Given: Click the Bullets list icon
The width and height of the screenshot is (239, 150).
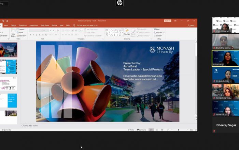Looking at the screenshot, I should click(63, 31).
